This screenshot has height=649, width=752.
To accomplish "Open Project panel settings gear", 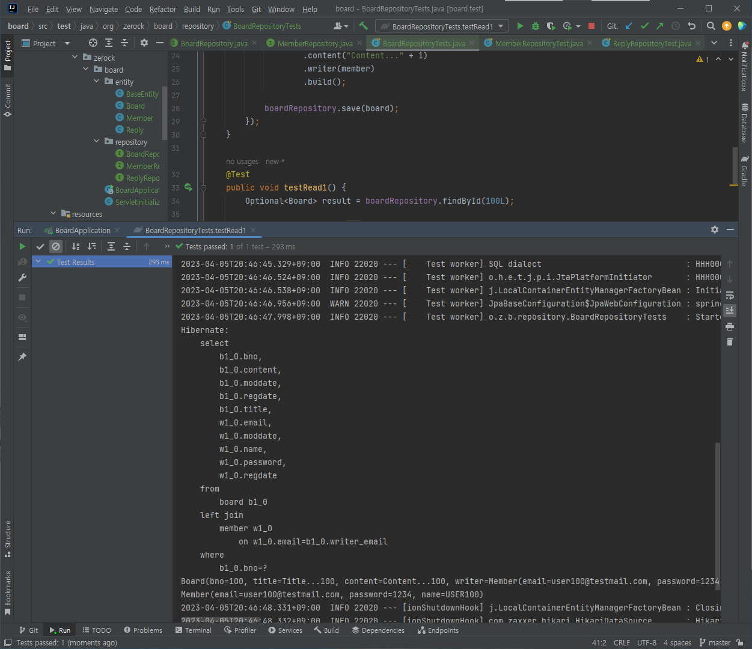I will (x=144, y=43).
